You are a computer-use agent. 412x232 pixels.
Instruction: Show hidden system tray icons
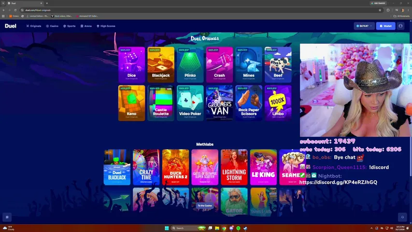coord(371,228)
